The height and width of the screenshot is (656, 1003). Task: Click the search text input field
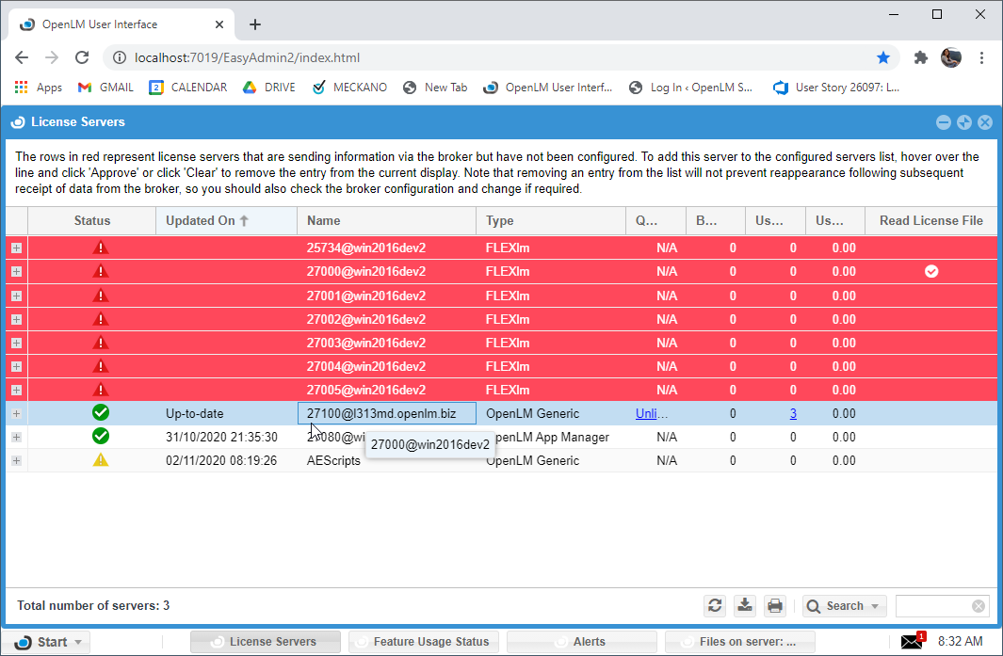932,606
